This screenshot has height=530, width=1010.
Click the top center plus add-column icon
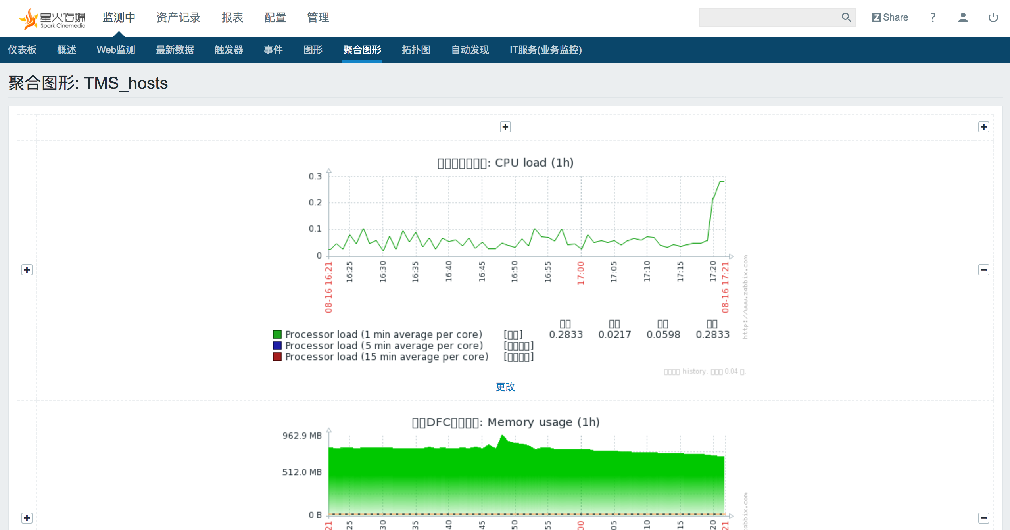pyautogui.click(x=505, y=127)
